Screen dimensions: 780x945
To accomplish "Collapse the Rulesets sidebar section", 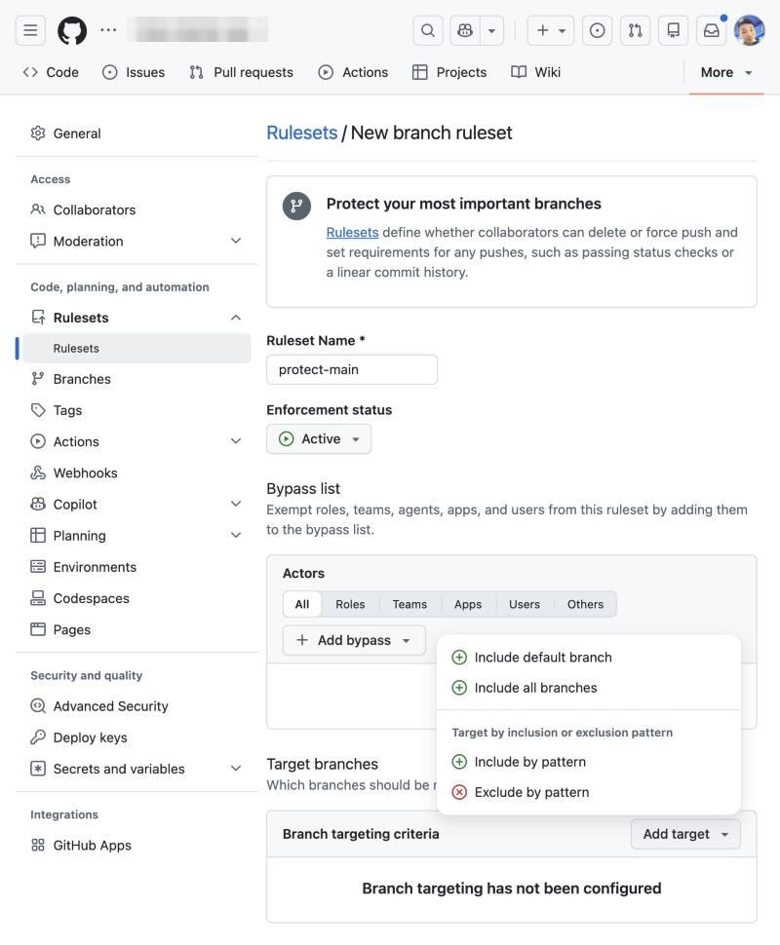I will (x=236, y=318).
